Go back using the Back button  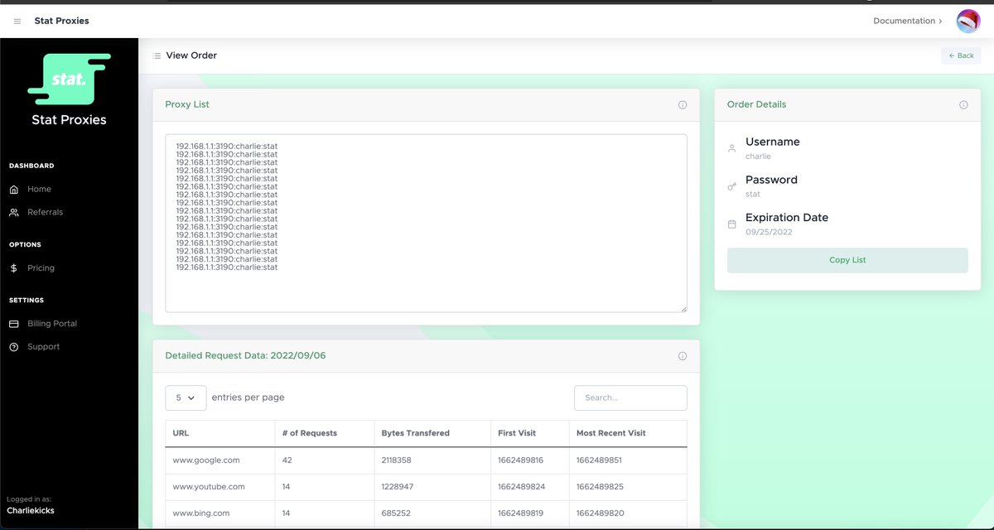click(x=961, y=55)
